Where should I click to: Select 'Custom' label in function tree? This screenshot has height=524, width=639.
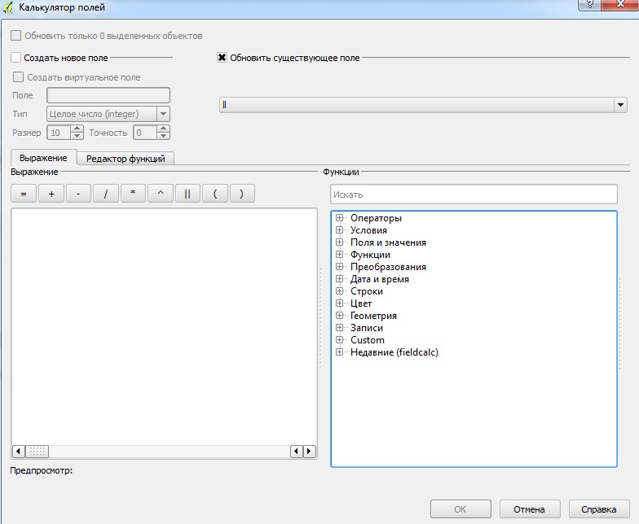pyautogui.click(x=367, y=340)
